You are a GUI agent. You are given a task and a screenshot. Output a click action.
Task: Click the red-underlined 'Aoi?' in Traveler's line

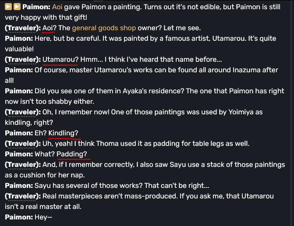click(x=50, y=28)
